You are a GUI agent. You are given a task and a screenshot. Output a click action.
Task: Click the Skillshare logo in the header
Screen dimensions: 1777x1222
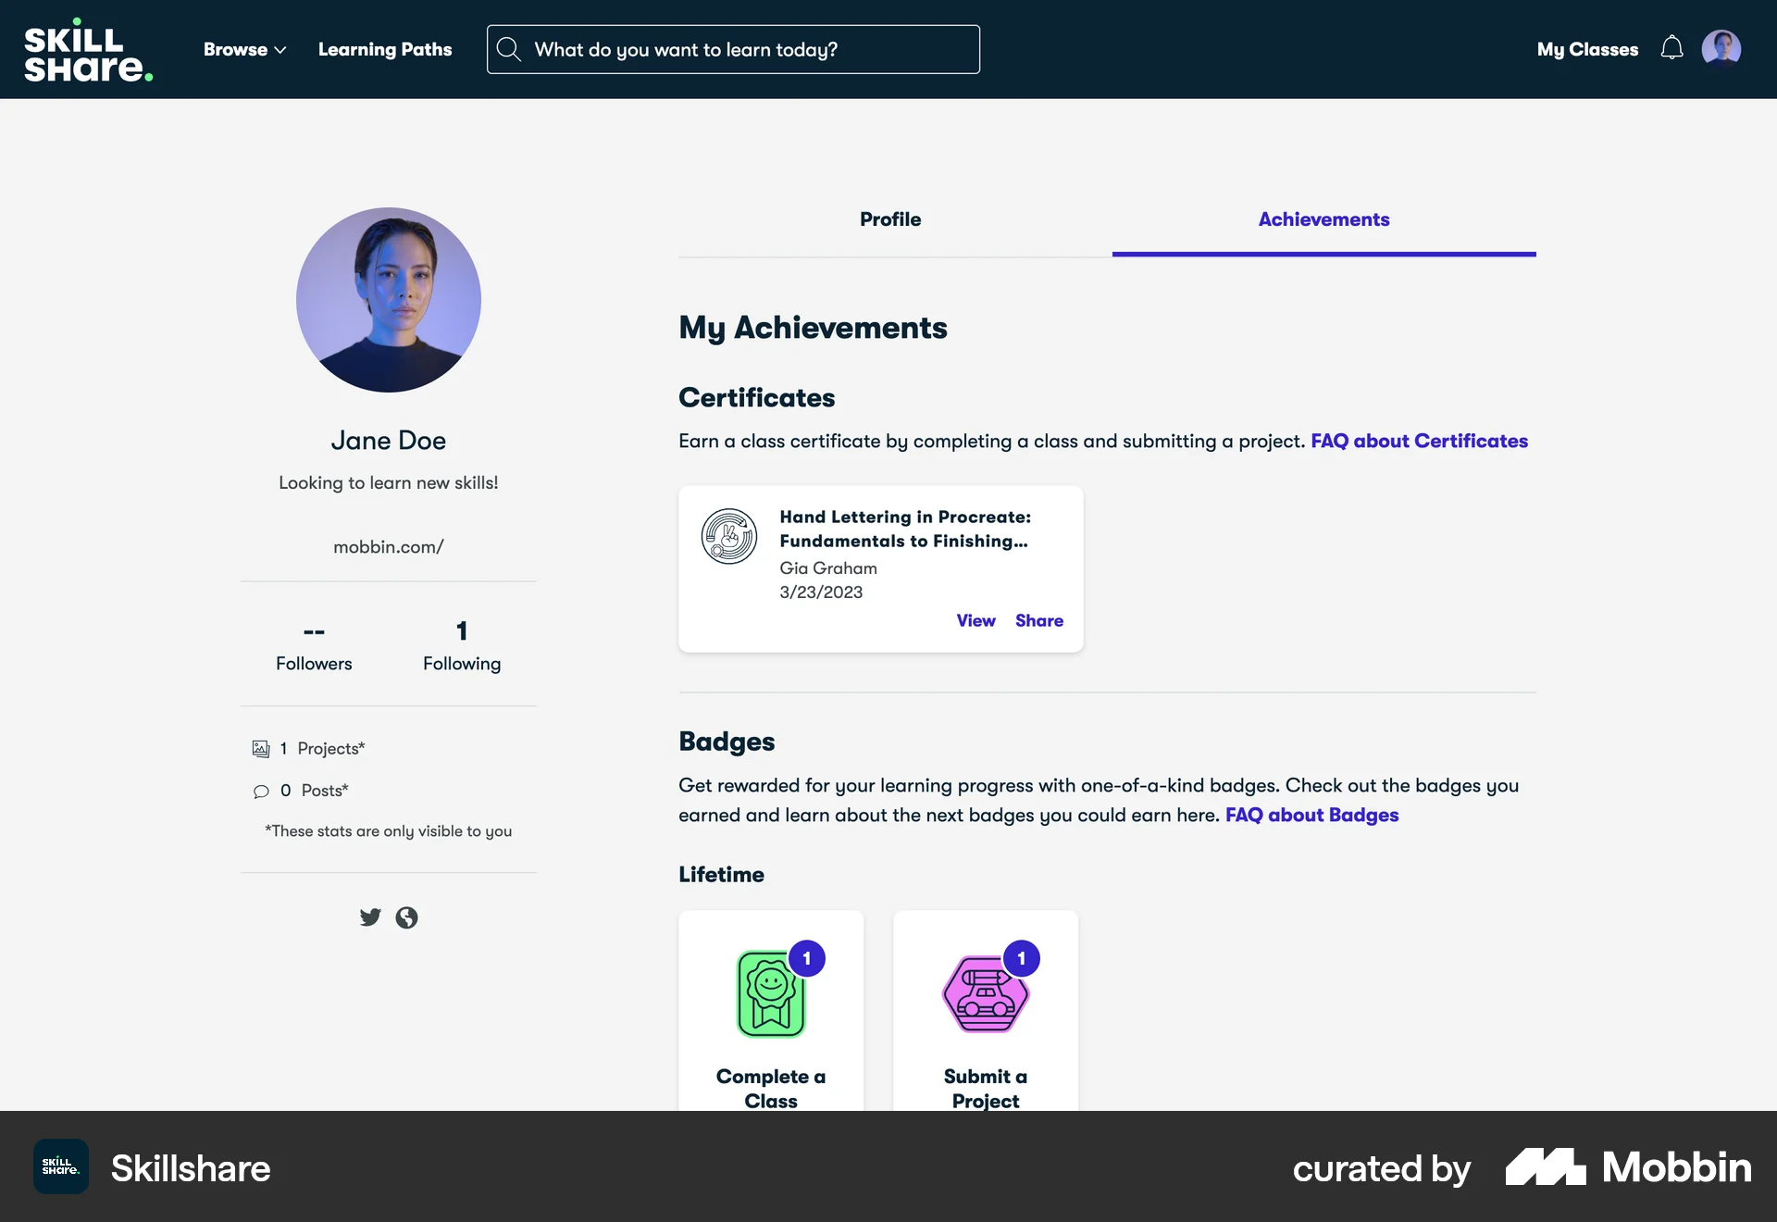pyautogui.click(x=88, y=48)
